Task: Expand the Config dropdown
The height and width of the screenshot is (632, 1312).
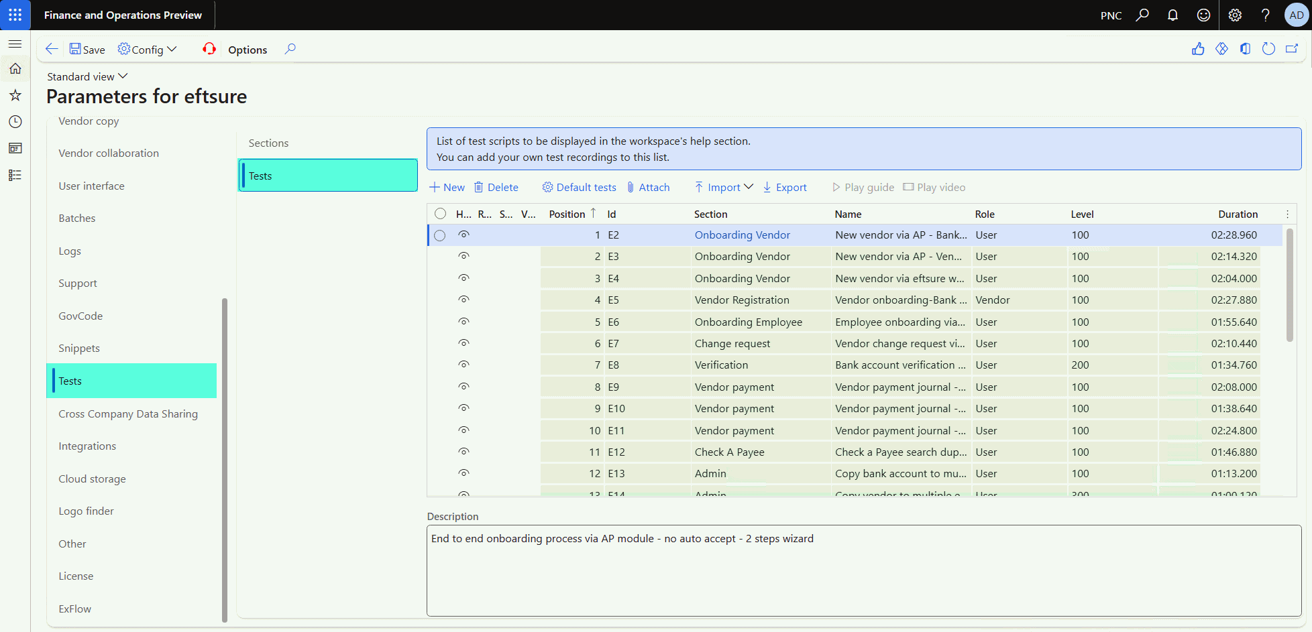Action: tap(148, 49)
